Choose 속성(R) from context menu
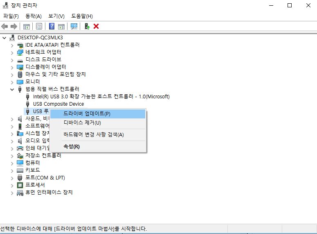The width and height of the screenshot is (317, 234). pos(98,146)
